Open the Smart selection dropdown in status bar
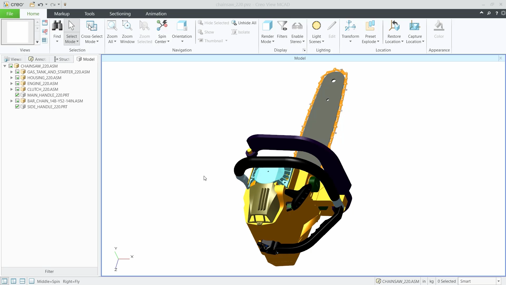Screen dimensions: 506x285 (x=498, y=281)
